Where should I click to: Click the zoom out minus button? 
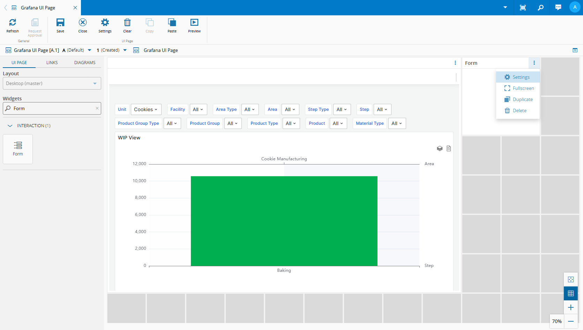pyautogui.click(x=571, y=321)
